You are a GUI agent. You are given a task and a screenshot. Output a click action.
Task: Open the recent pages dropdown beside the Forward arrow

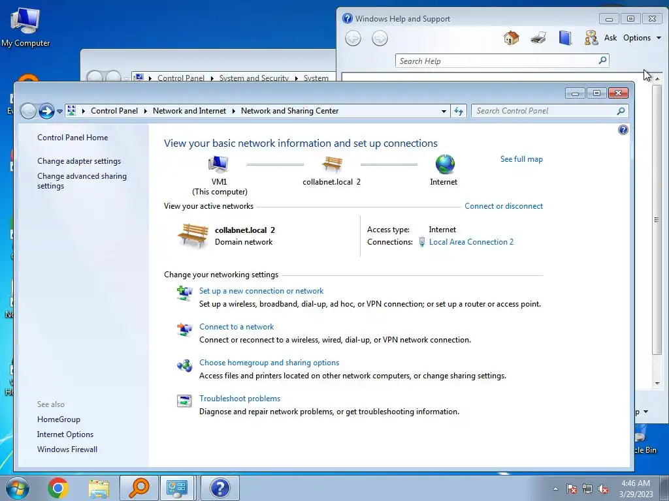coord(59,111)
